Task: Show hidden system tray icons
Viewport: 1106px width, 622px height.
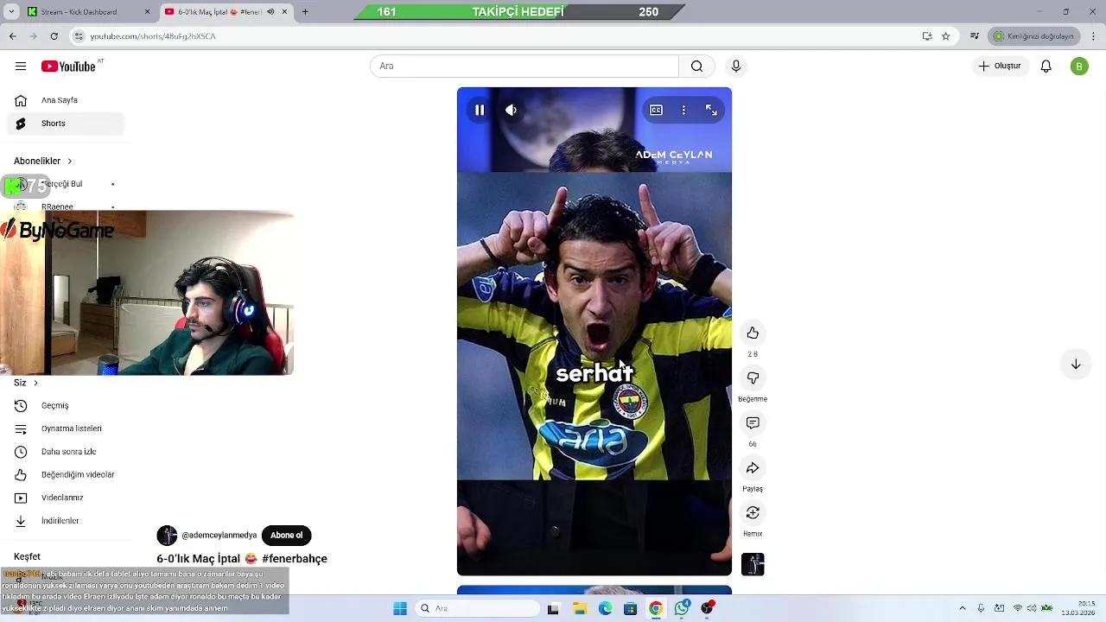Action: coord(962,608)
